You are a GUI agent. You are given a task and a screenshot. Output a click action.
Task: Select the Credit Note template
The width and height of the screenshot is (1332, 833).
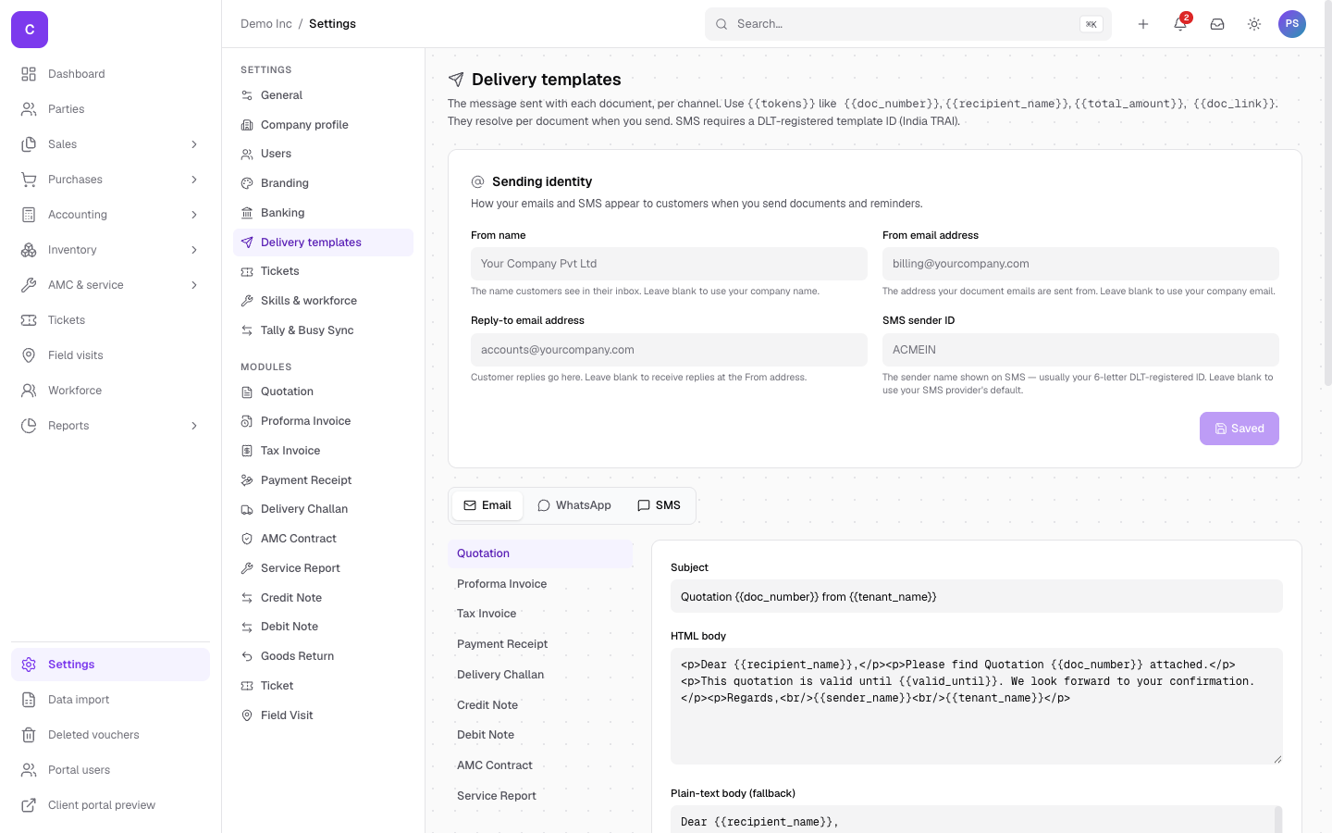tap(540, 705)
